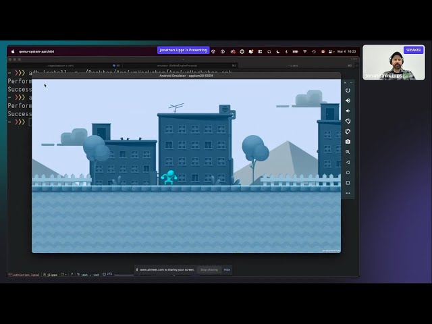Select the emulator terminal tab
Image resolution: width=432 pixels, height=324 pixels.
(x=180, y=65)
